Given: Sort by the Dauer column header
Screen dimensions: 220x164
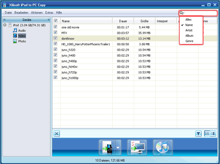Looking at the screenshot, I should [123, 21].
